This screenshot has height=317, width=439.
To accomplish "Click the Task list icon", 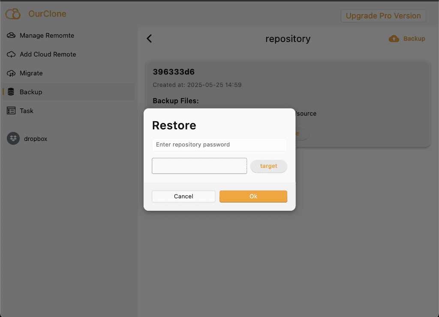I will click(x=11, y=111).
